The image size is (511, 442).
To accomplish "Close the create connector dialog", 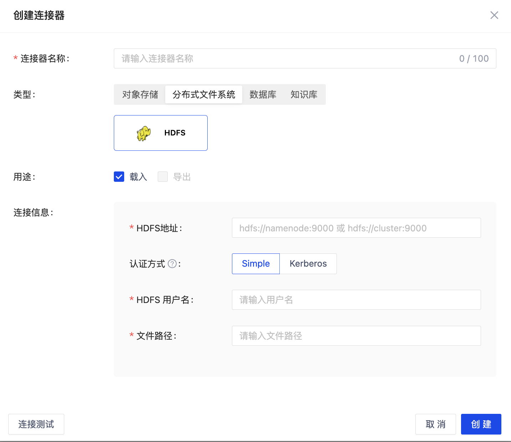I will pos(494,15).
